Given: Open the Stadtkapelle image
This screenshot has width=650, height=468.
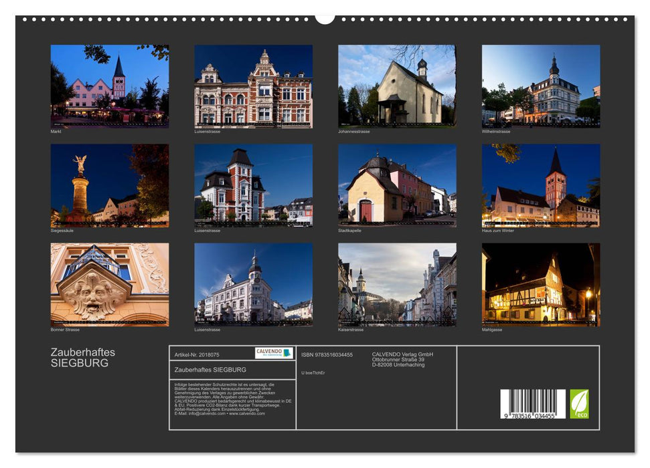Looking at the screenshot, I should (396, 186).
